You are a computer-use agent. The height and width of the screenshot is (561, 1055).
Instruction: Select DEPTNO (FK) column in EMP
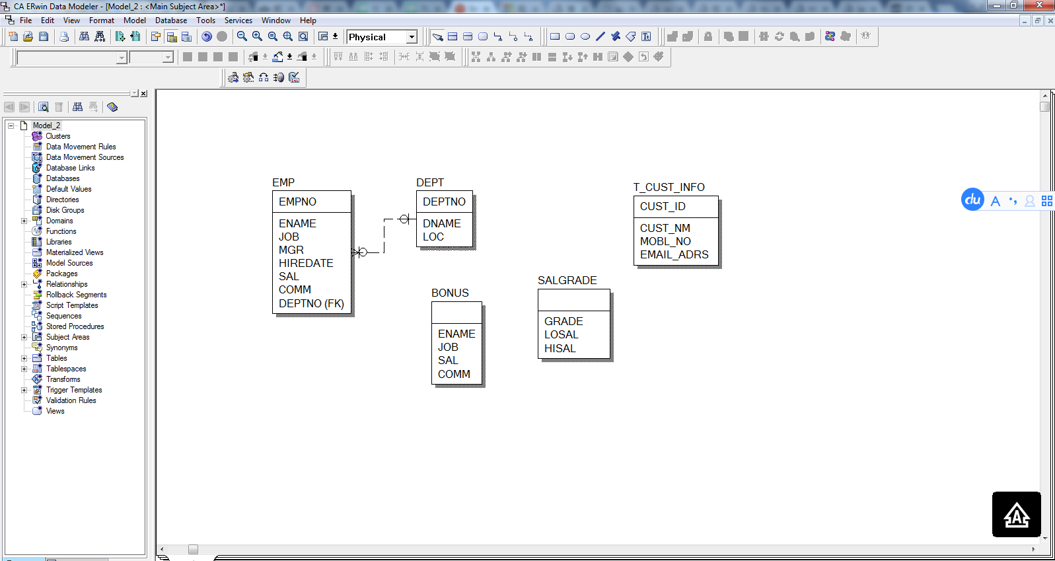[311, 303]
